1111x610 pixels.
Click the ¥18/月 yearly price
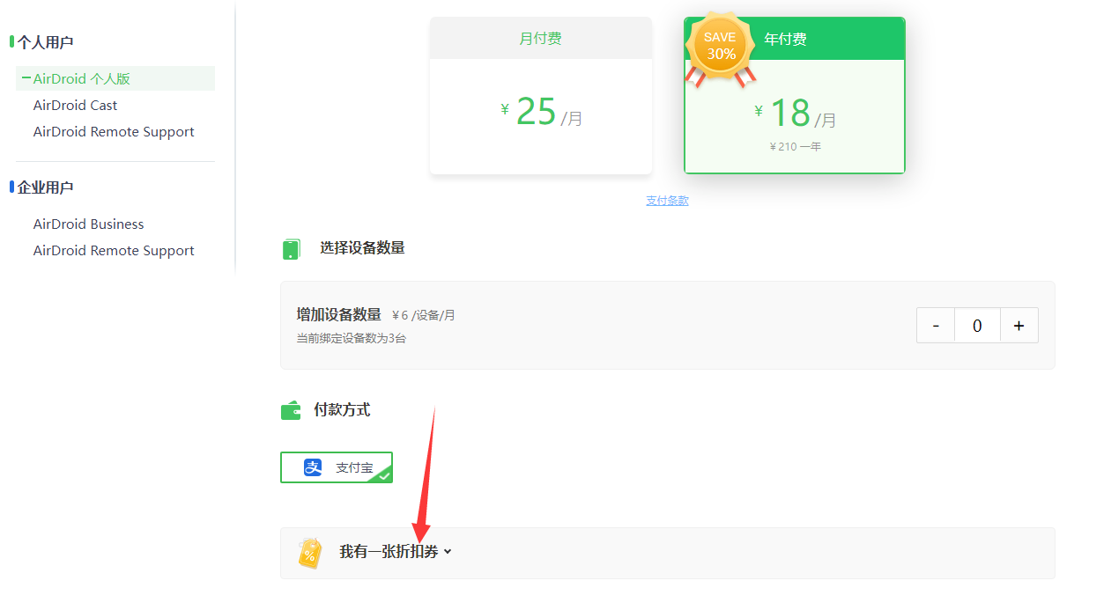[x=795, y=114]
